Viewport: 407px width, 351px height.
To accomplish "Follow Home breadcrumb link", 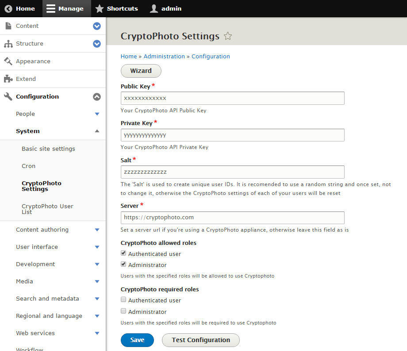I will (x=129, y=56).
